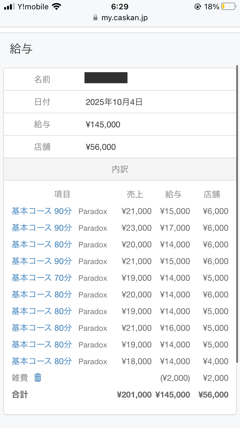Viewport: 240px width, 428px height.
Task: Tap the battery icon in status bar
Action: (x=228, y=7)
